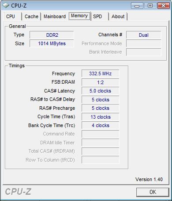Click the Cycle Time (Tras) label
The width and height of the screenshot is (172, 201).
click(x=56, y=116)
